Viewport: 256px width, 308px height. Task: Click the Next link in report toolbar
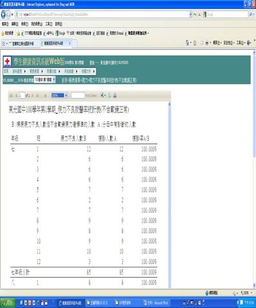(94, 96)
